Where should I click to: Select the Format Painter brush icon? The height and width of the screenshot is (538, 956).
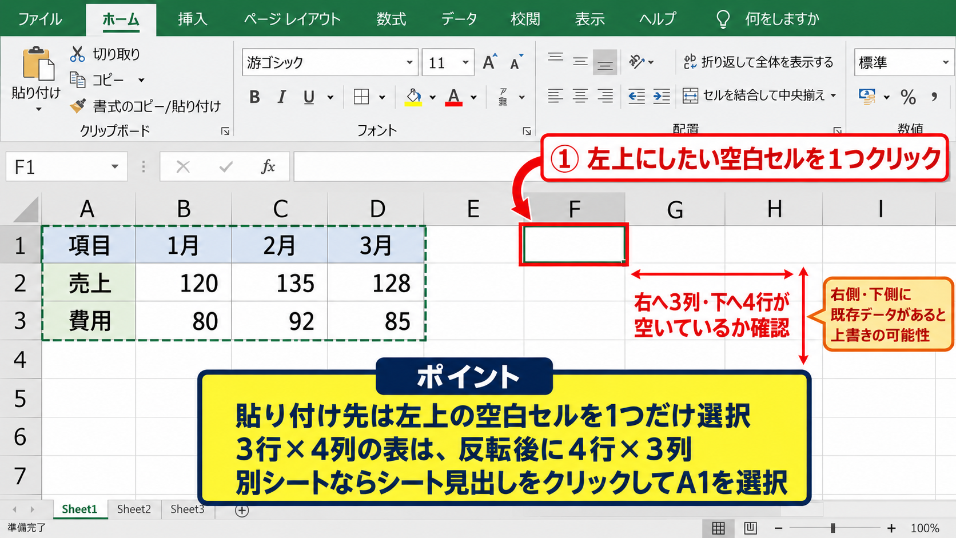(78, 106)
